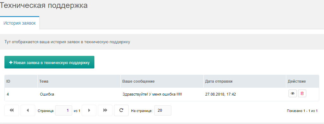Select the date cell 27.08.2018, 17:42
Screen dimensions: 324x124
coord(245,94)
